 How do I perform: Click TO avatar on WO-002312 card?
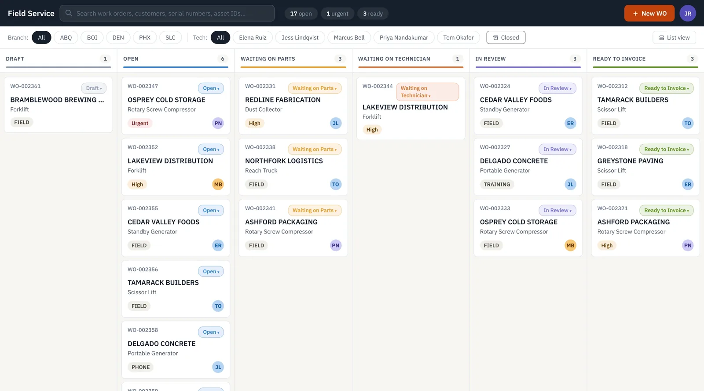pos(688,123)
